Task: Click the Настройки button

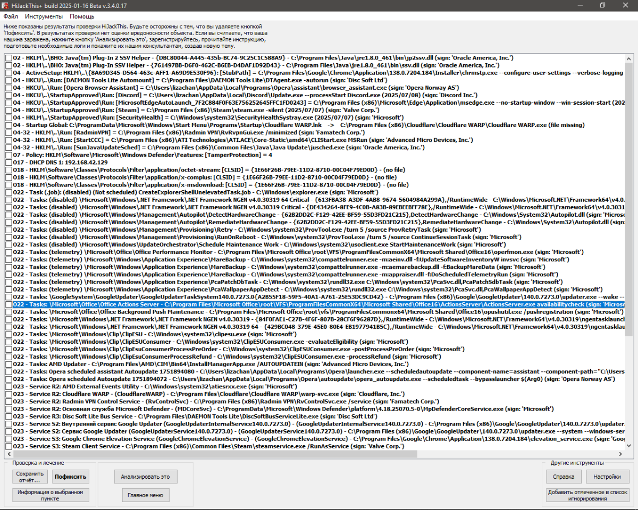Action: pos(607,477)
